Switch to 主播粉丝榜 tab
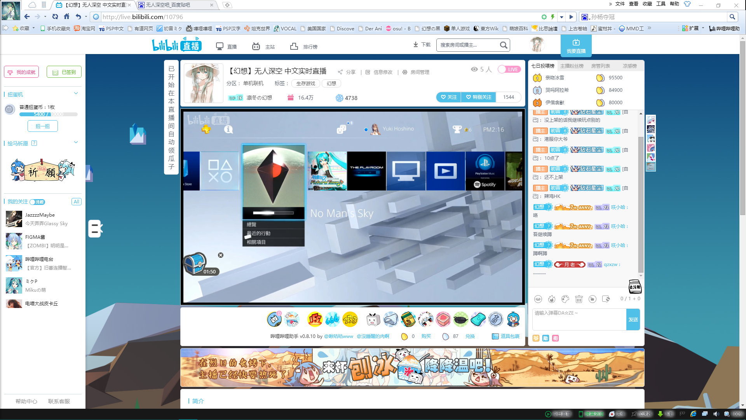746x420 pixels. (x=572, y=66)
